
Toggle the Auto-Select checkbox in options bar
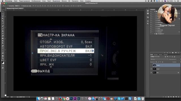click(x=8, y=6)
